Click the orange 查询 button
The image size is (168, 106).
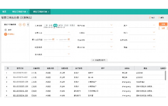tap(163, 24)
